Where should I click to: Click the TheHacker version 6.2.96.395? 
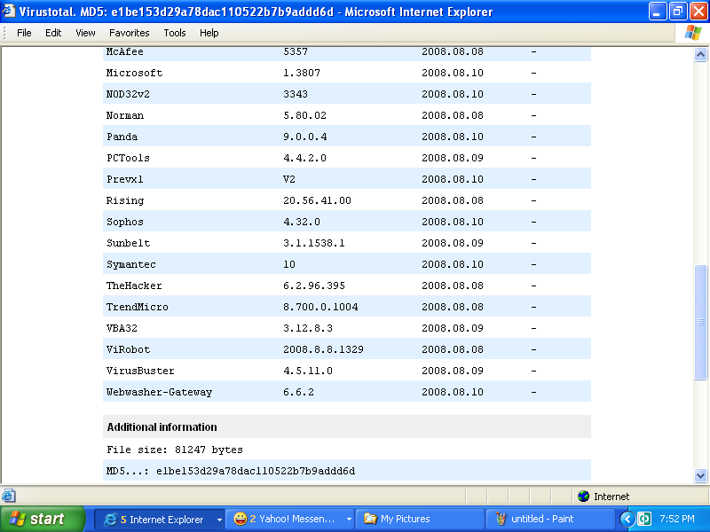coord(314,286)
